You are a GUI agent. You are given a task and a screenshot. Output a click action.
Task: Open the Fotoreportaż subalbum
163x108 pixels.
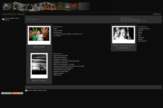pos(142,41)
